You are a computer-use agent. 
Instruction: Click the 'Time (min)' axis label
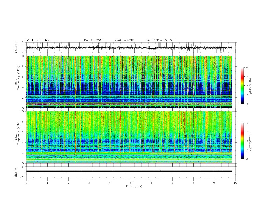pos(134,186)
